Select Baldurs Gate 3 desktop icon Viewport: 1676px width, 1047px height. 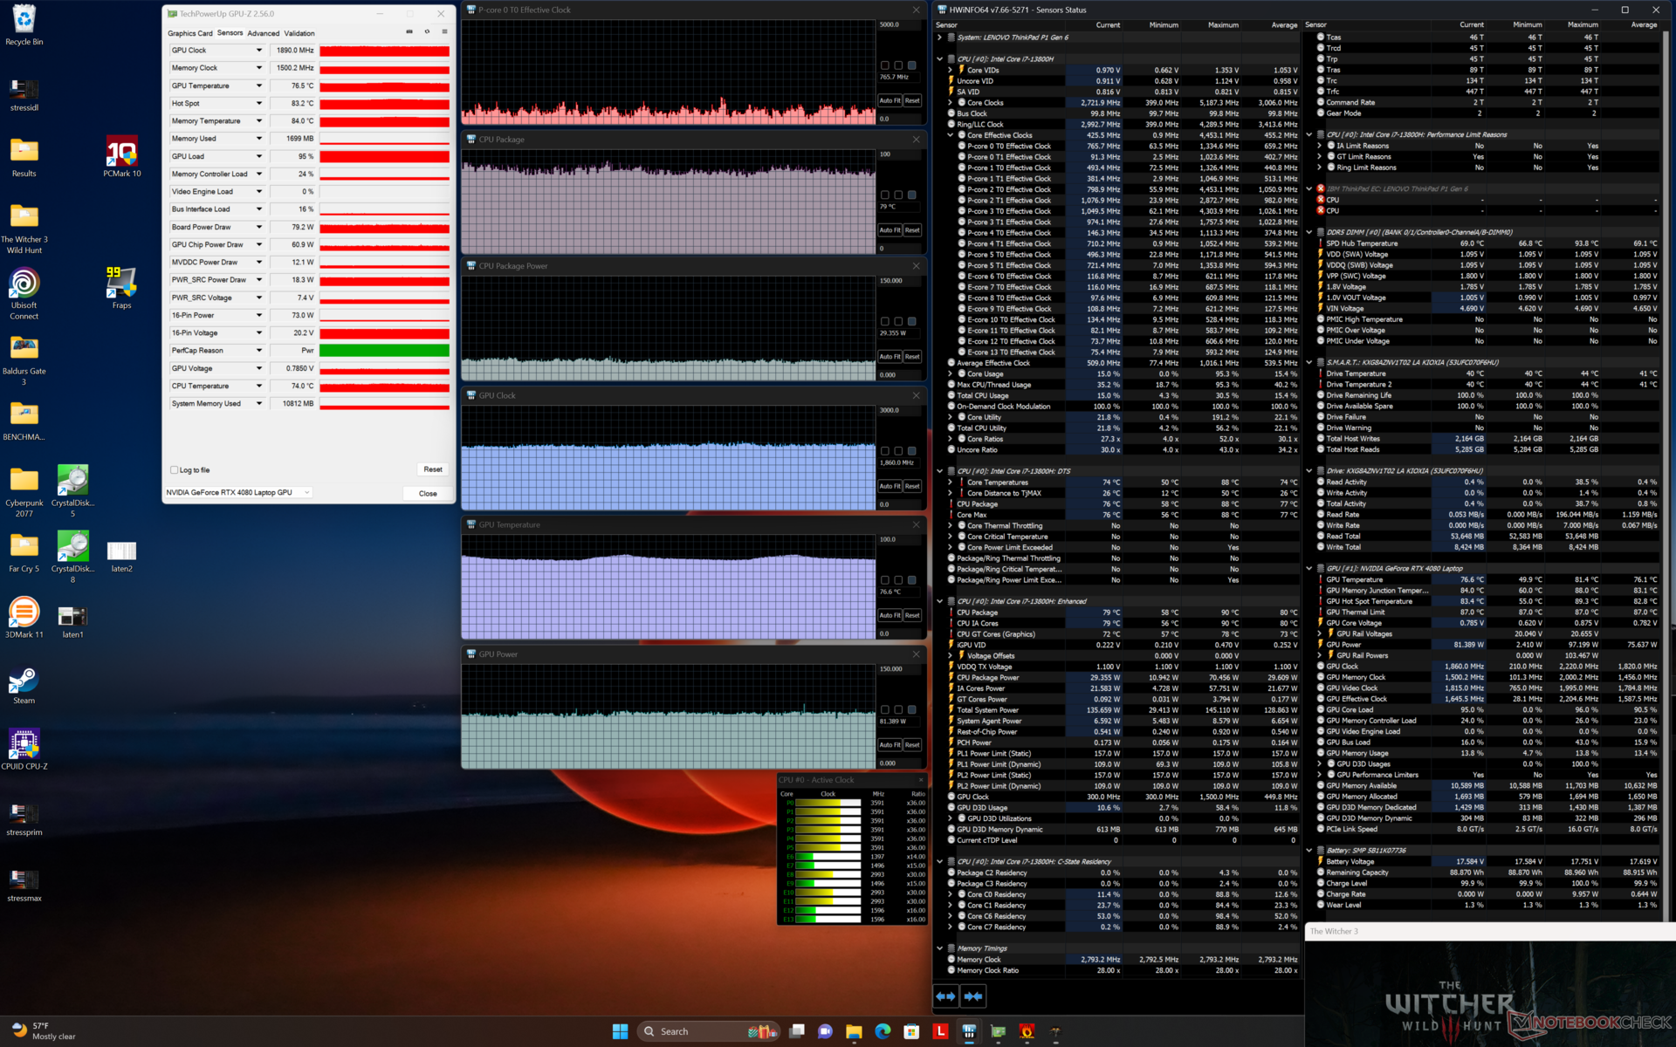point(24,360)
